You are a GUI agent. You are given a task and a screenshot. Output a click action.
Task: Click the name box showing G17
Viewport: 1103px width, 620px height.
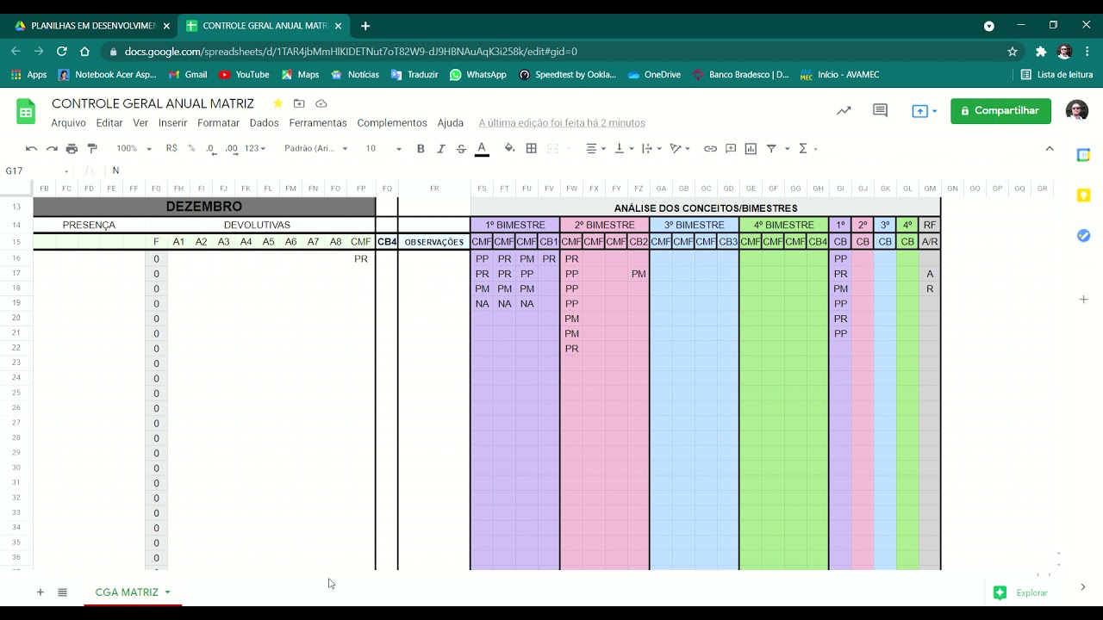(37, 170)
